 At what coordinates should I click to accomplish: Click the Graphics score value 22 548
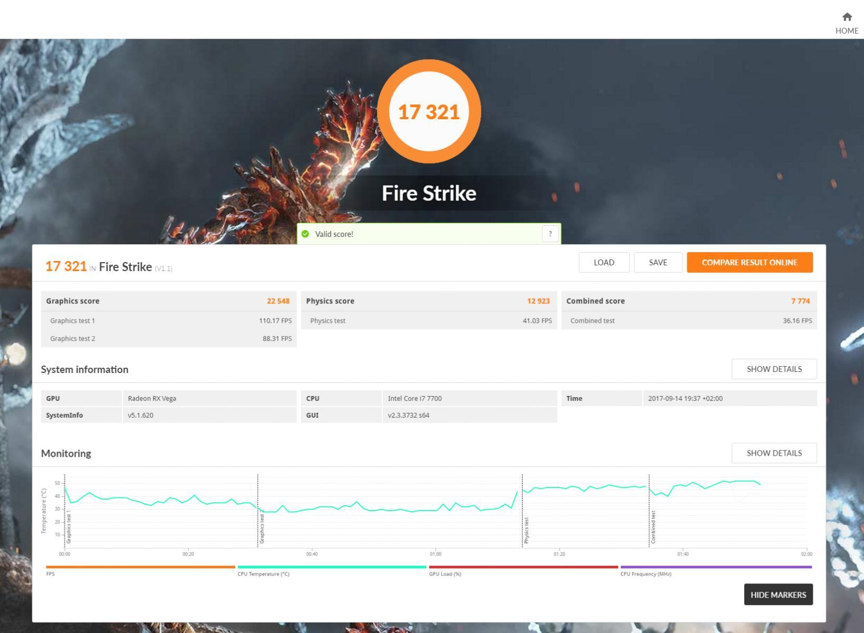coord(278,301)
